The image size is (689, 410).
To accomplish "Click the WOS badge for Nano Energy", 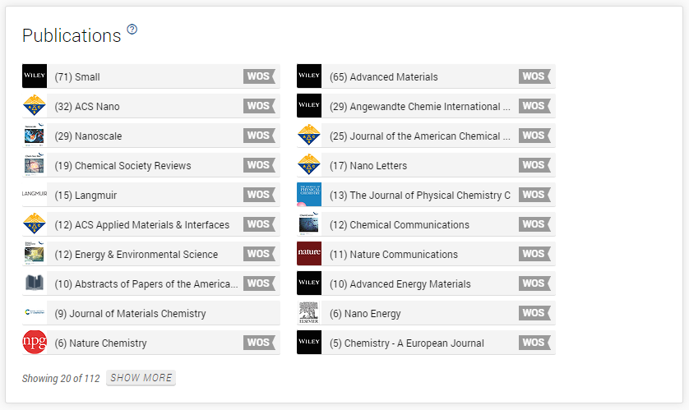I will tap(534, 313).
